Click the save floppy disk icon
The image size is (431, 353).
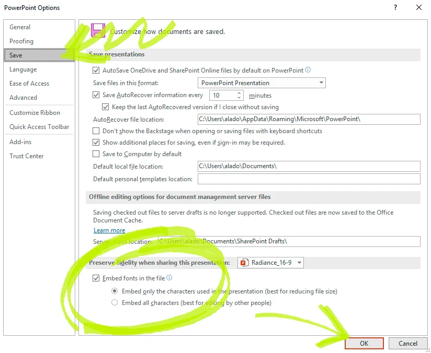tap(98, 30)
